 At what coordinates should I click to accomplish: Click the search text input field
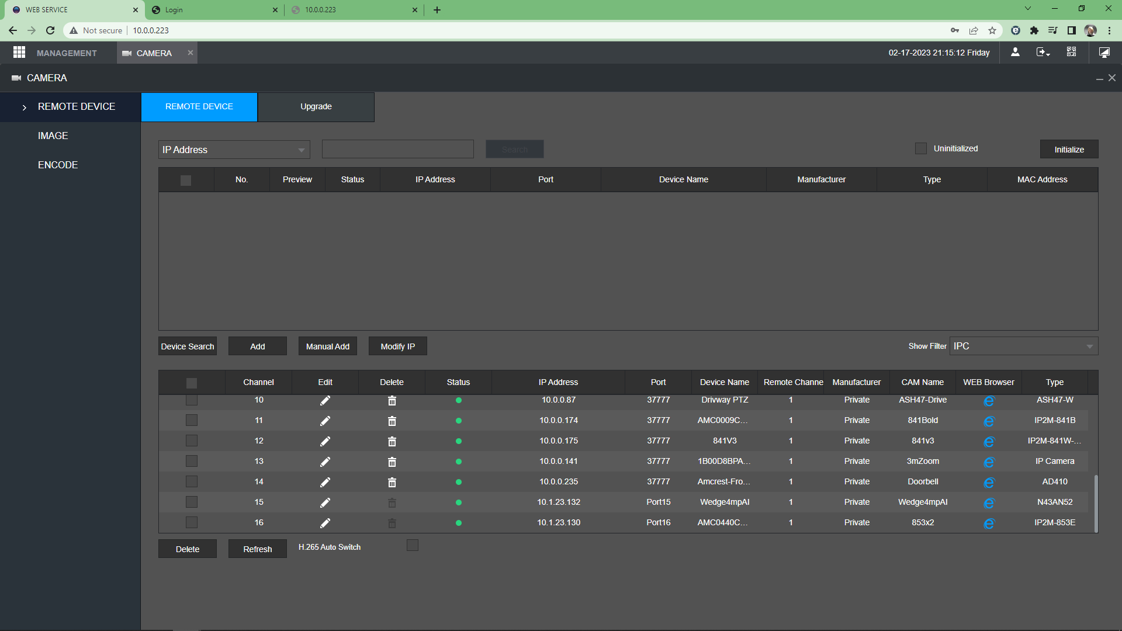pyautogui.click(x=398, y=149)
